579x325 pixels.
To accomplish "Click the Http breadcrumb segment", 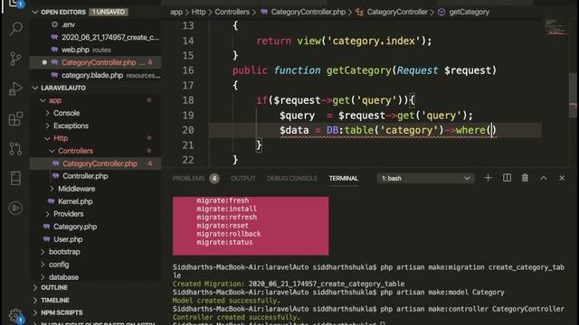I will click(199, 12).
